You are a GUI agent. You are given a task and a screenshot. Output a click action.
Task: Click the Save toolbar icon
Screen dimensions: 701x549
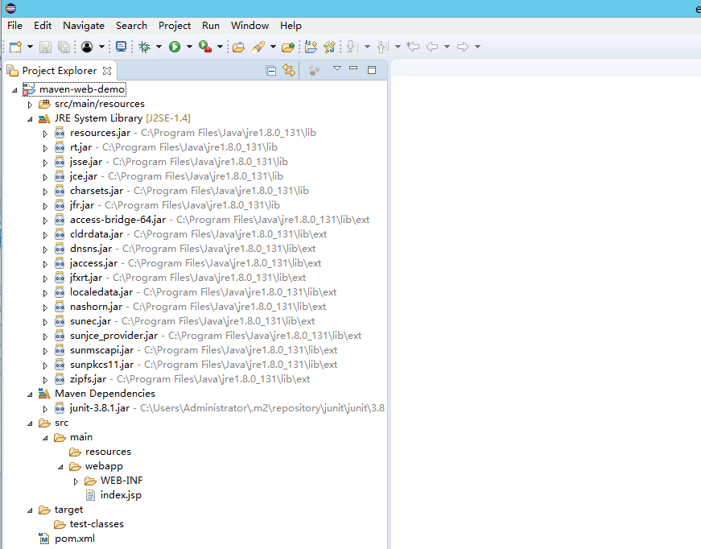[x=46, y=47]
